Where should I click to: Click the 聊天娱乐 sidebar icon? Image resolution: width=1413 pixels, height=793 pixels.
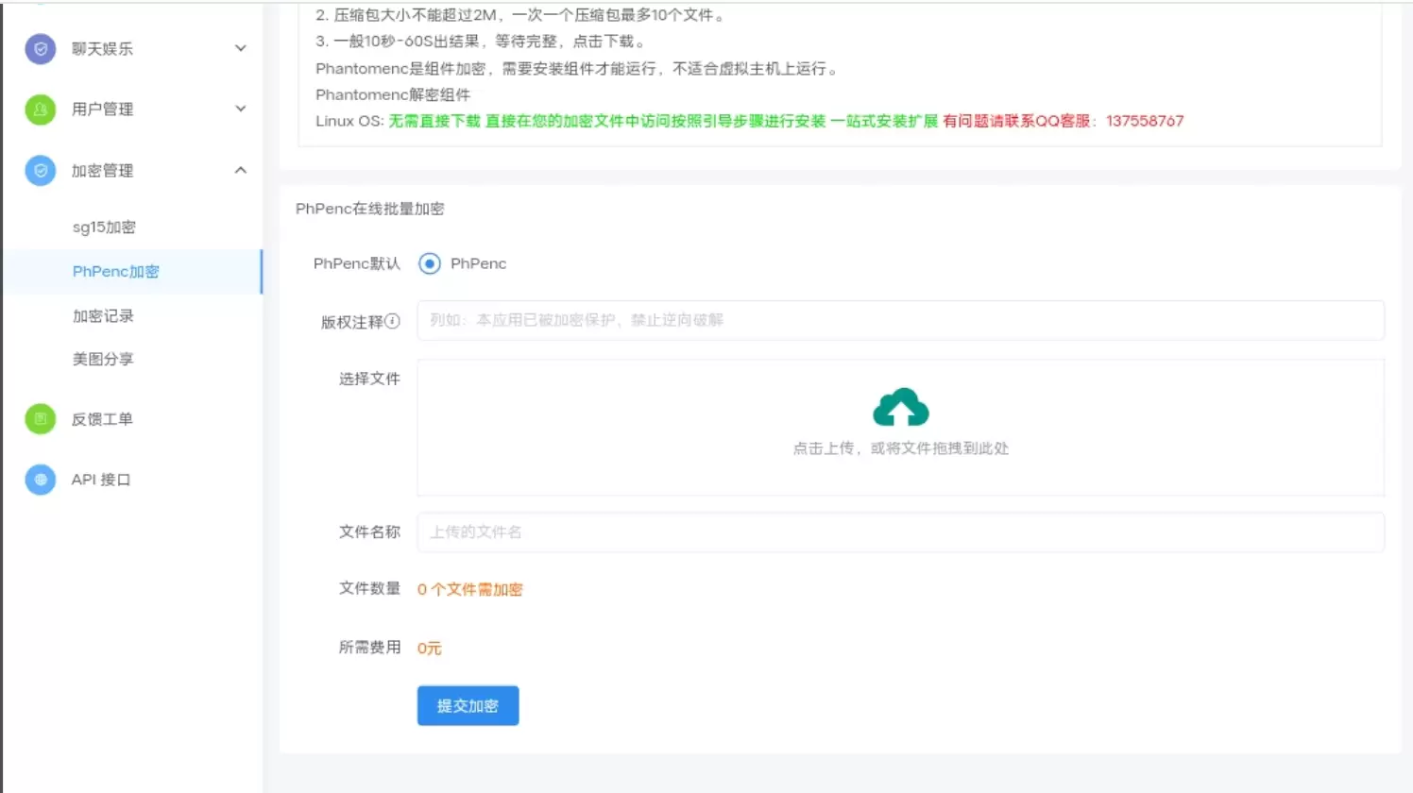pyautogui.click(x=40, y=49)
